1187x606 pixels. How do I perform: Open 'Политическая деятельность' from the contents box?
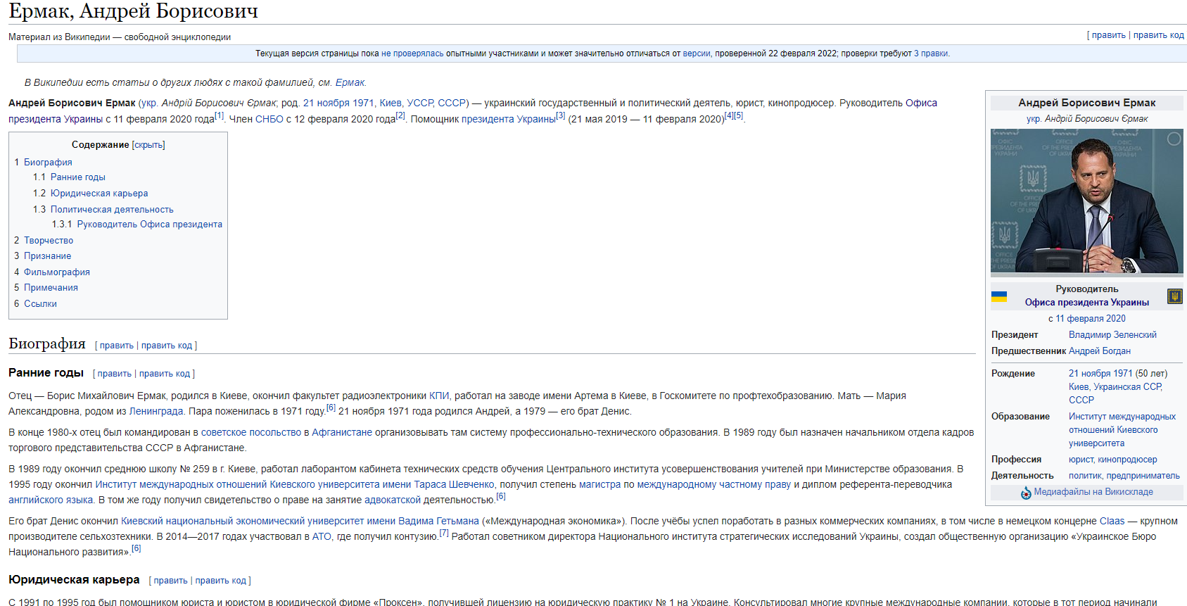(x=112, y=210)
